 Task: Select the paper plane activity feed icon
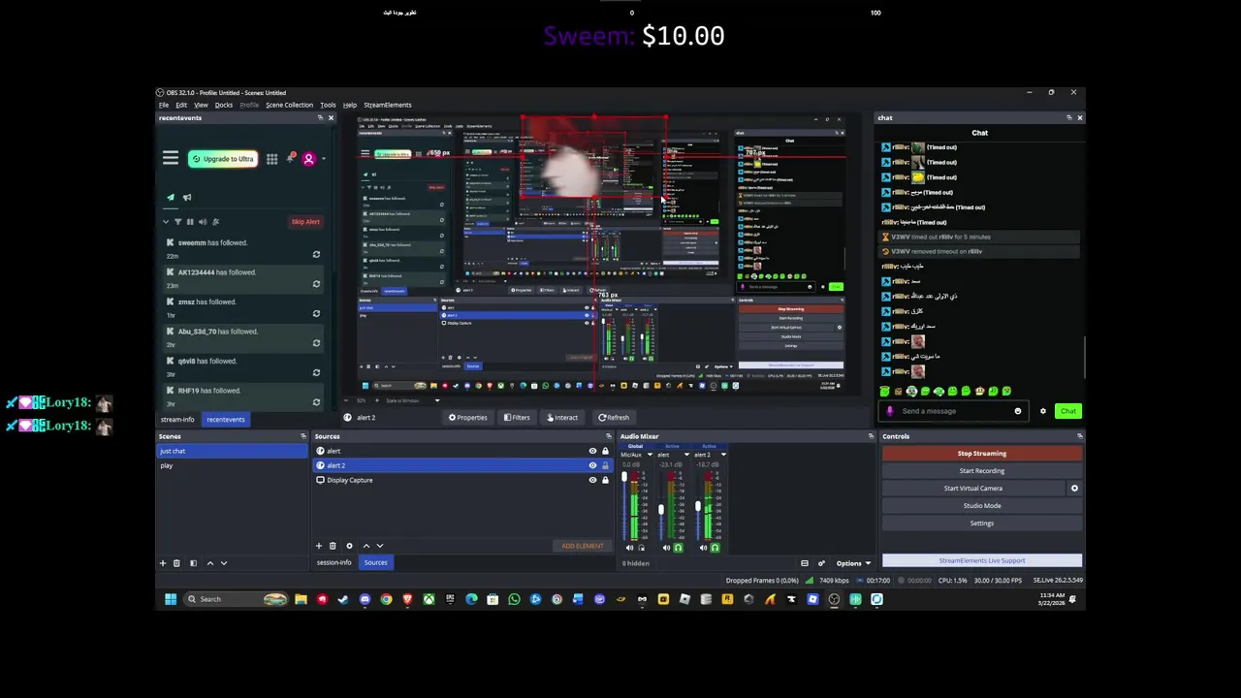171,197
